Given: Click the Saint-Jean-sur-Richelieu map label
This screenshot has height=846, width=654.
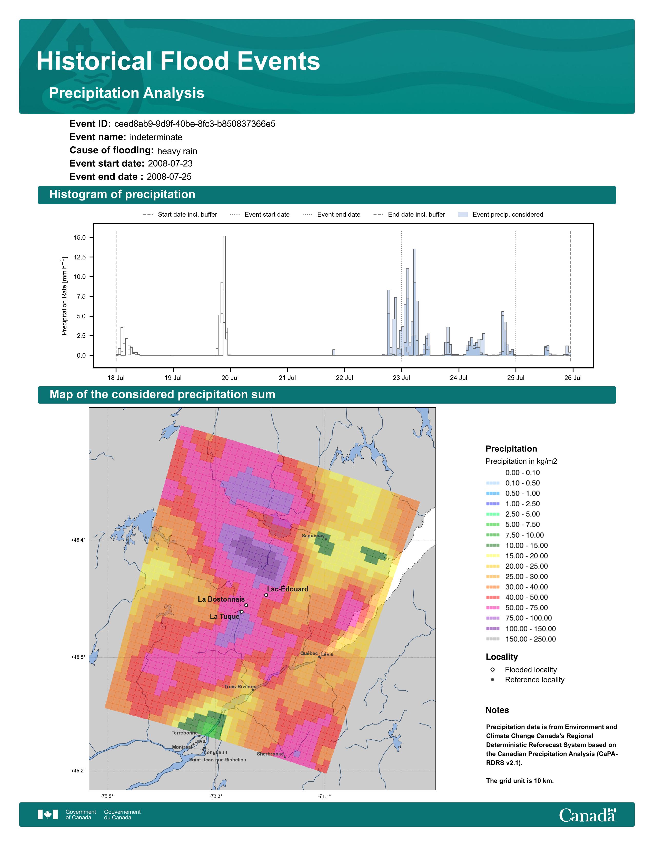Looking at the screenshot, I should (218, 760).
